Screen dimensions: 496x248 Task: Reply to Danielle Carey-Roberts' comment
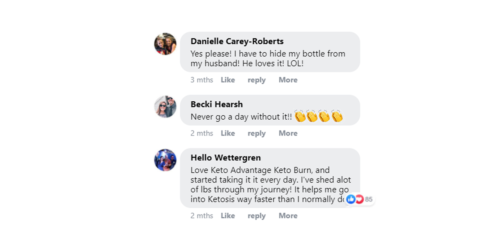(256, 80)
